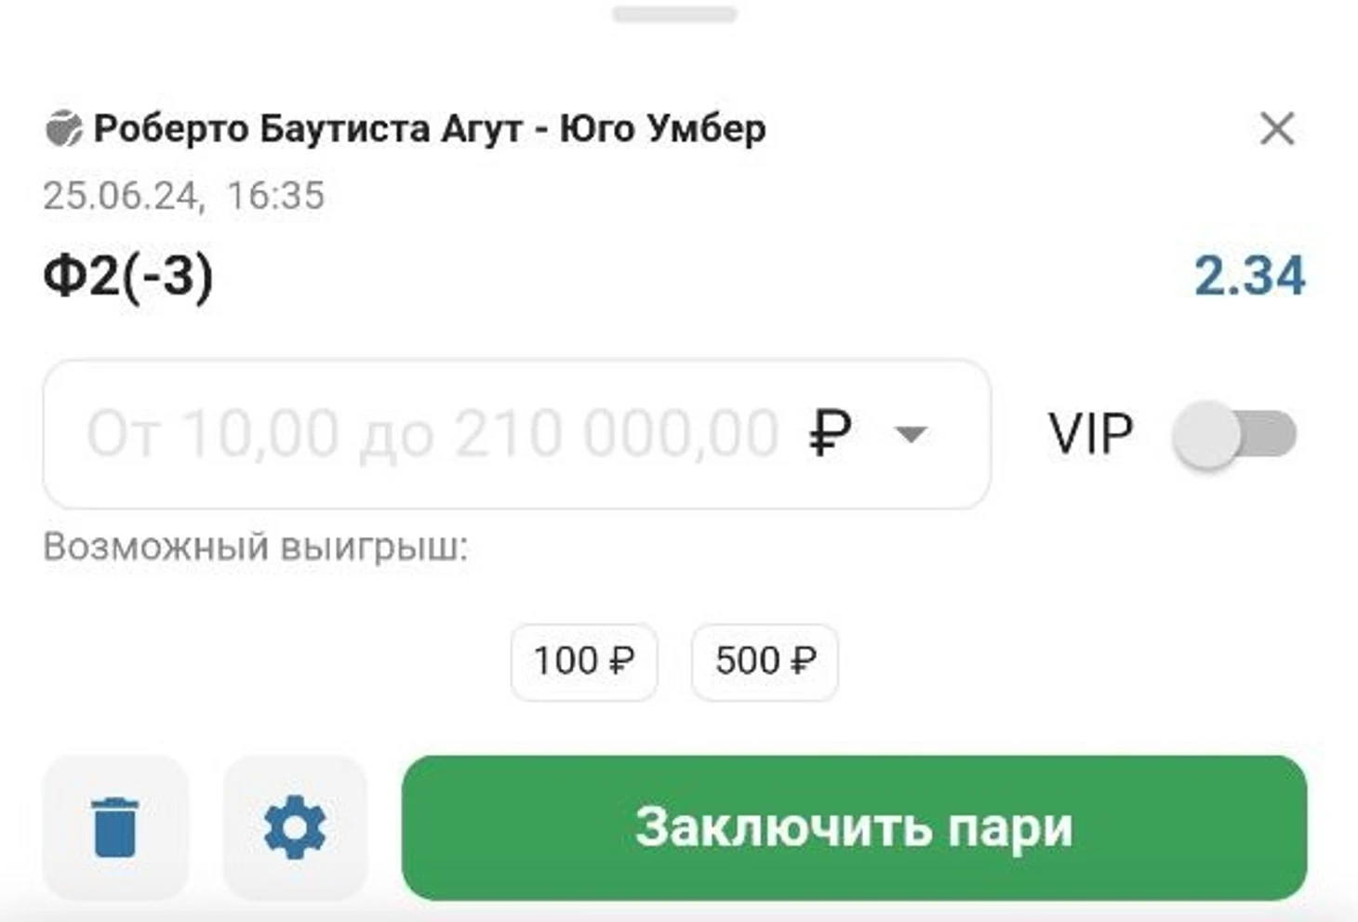Toggle the VIP switch
This screenshot has width=1358, height=922.
[1234, 434]
